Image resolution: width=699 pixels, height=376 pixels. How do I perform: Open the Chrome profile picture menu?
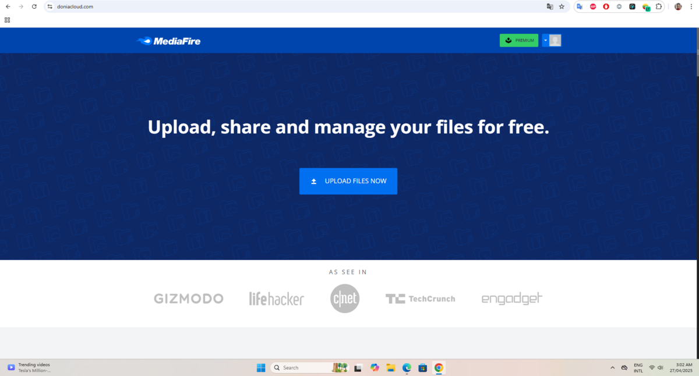point(678,6)
